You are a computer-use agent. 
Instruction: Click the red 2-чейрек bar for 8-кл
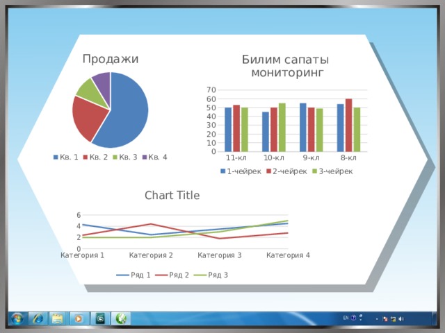point(349,125)
